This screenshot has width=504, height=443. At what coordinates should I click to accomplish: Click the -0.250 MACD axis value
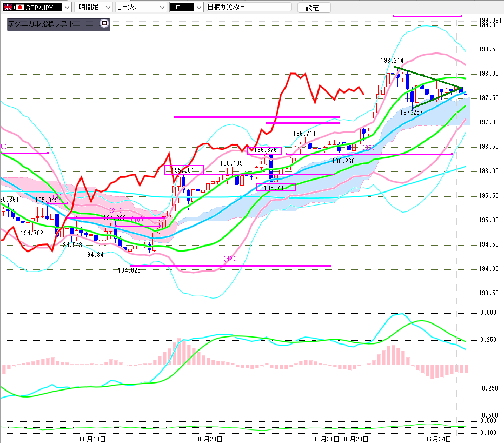click(x=488, y=388)
